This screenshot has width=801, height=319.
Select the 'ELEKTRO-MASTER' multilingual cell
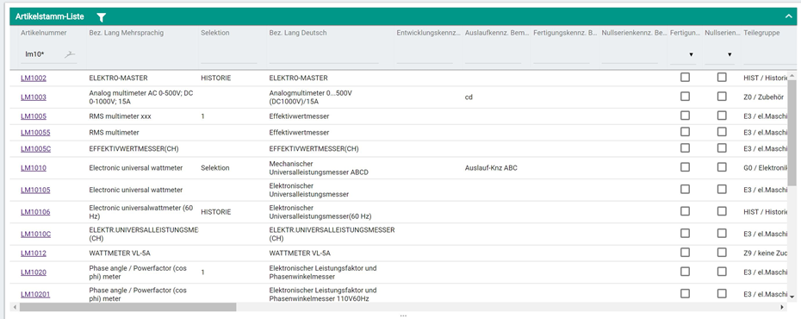click(118, 78)
